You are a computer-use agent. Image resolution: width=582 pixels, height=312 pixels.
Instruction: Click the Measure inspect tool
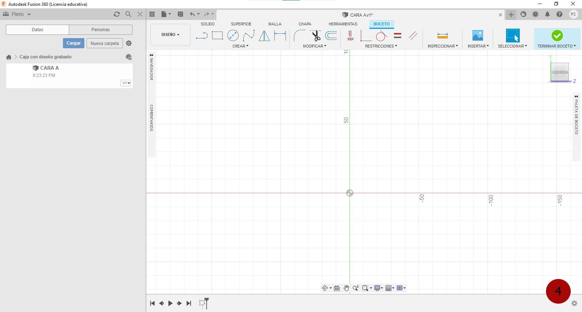[x=442, y=36]
